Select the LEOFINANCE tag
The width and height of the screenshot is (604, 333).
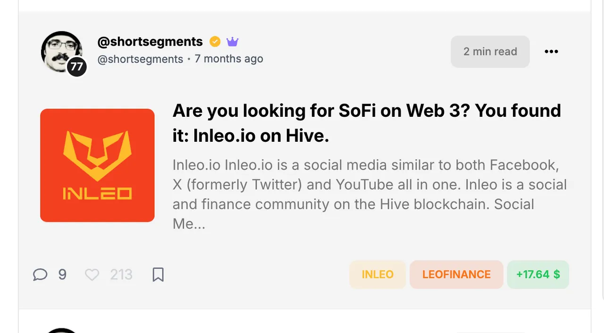click(x=456, y=275)
